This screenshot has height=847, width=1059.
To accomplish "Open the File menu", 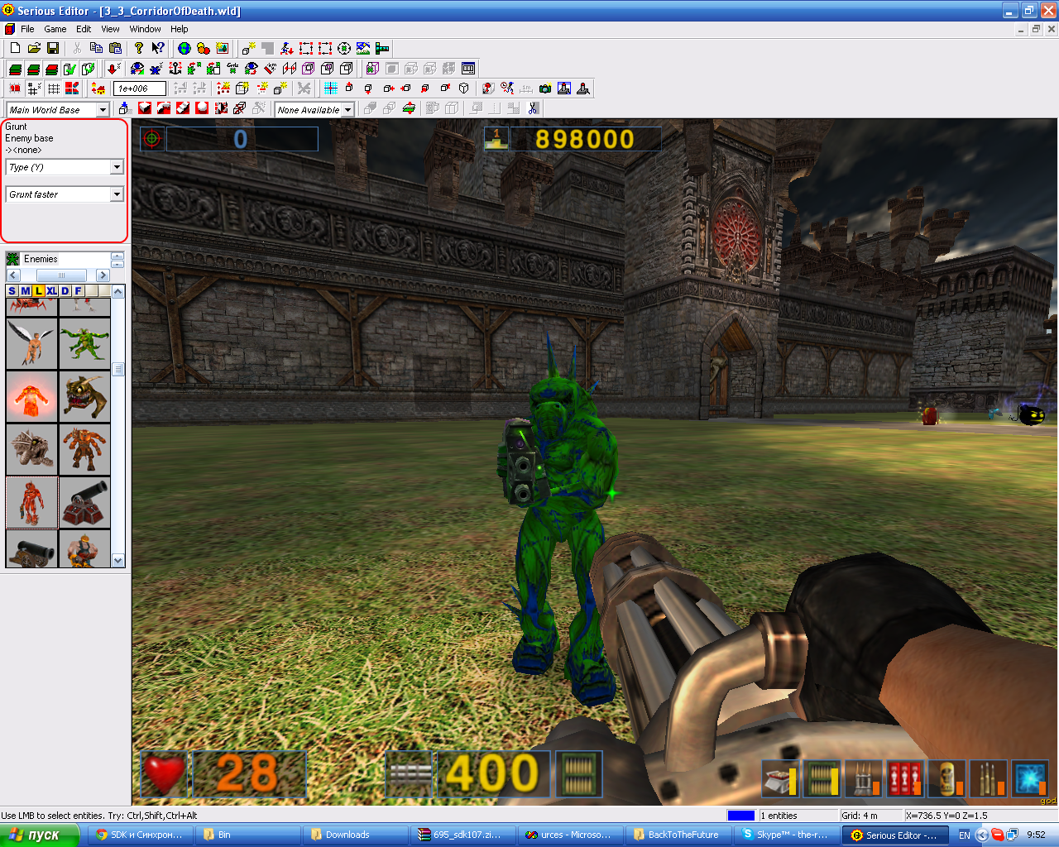I will click(27, 29).
